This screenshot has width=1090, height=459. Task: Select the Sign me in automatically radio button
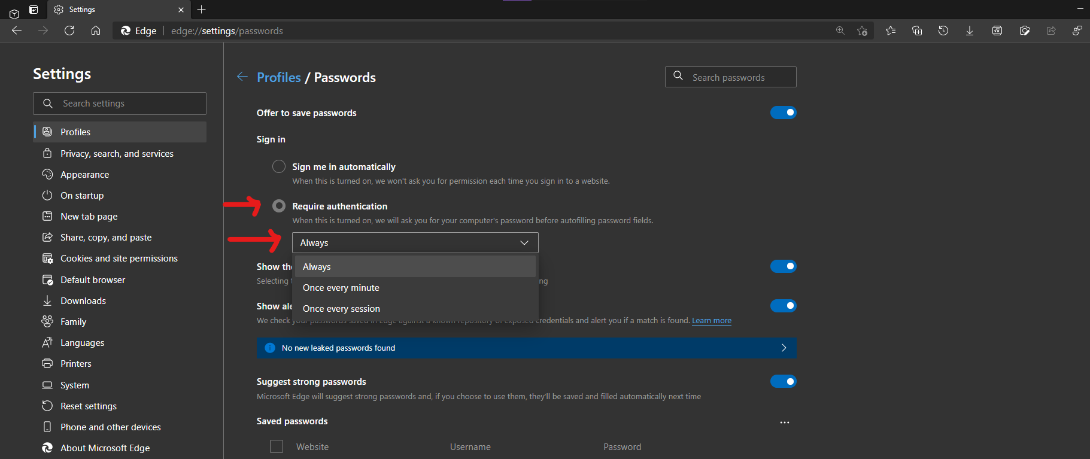click(279, 166)
